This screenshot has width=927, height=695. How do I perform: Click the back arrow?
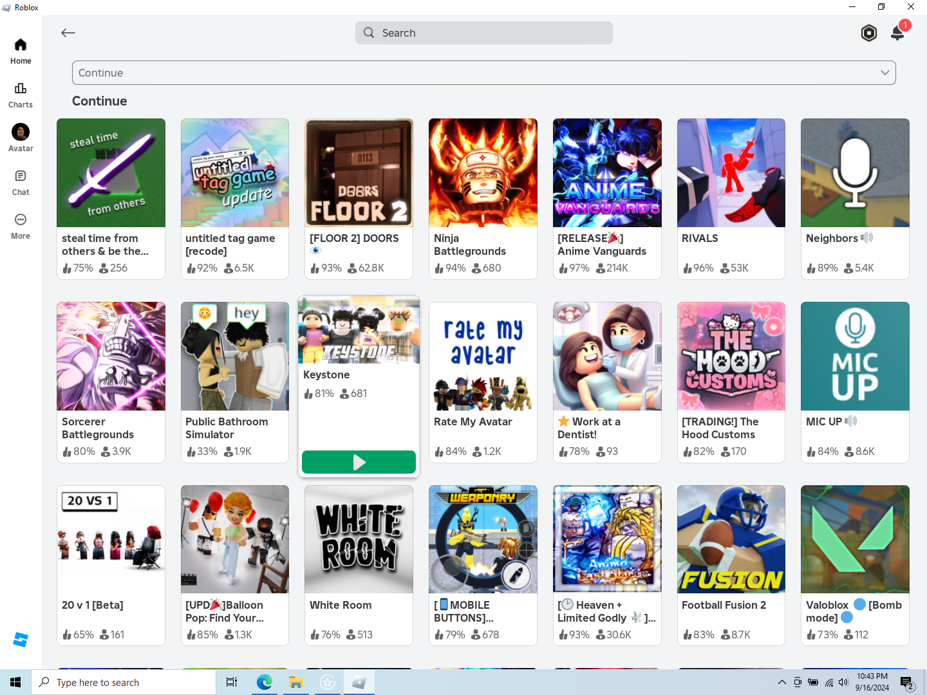click(68, 33)
